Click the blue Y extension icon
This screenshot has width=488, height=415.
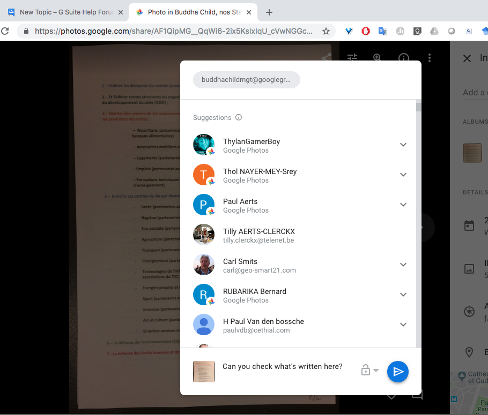click(x=349, y=31)
